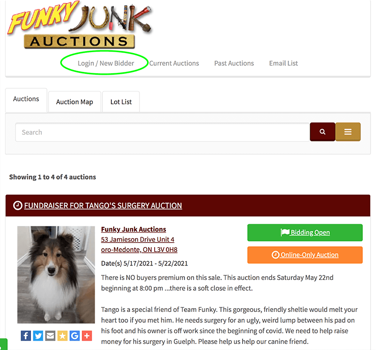Click the Funky Junk Auctions logo
Image resolution: width=376 pixels, height=350 pixels.
[79, 25]
